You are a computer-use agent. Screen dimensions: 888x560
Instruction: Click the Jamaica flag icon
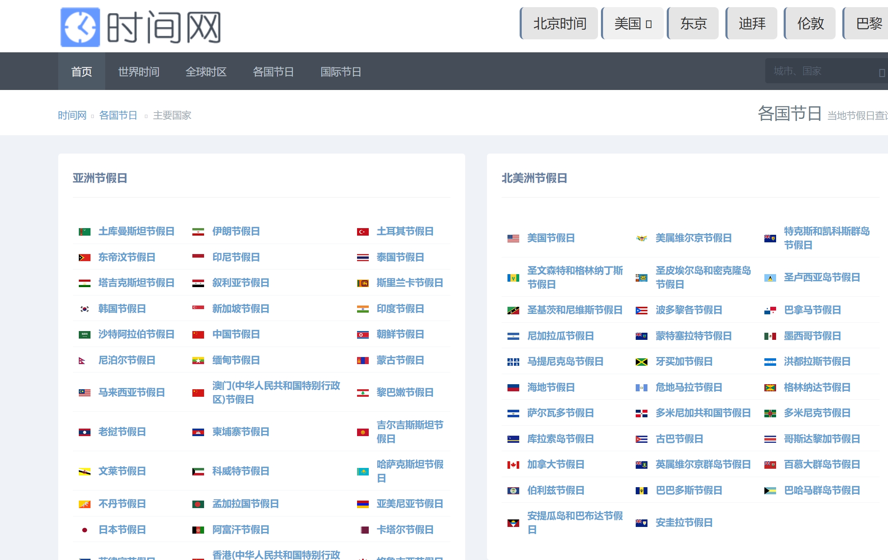pyautogui.click(x=641, y=362)
